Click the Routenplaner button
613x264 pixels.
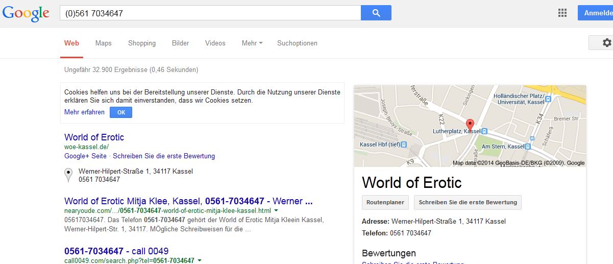click(x=385, y=202)
